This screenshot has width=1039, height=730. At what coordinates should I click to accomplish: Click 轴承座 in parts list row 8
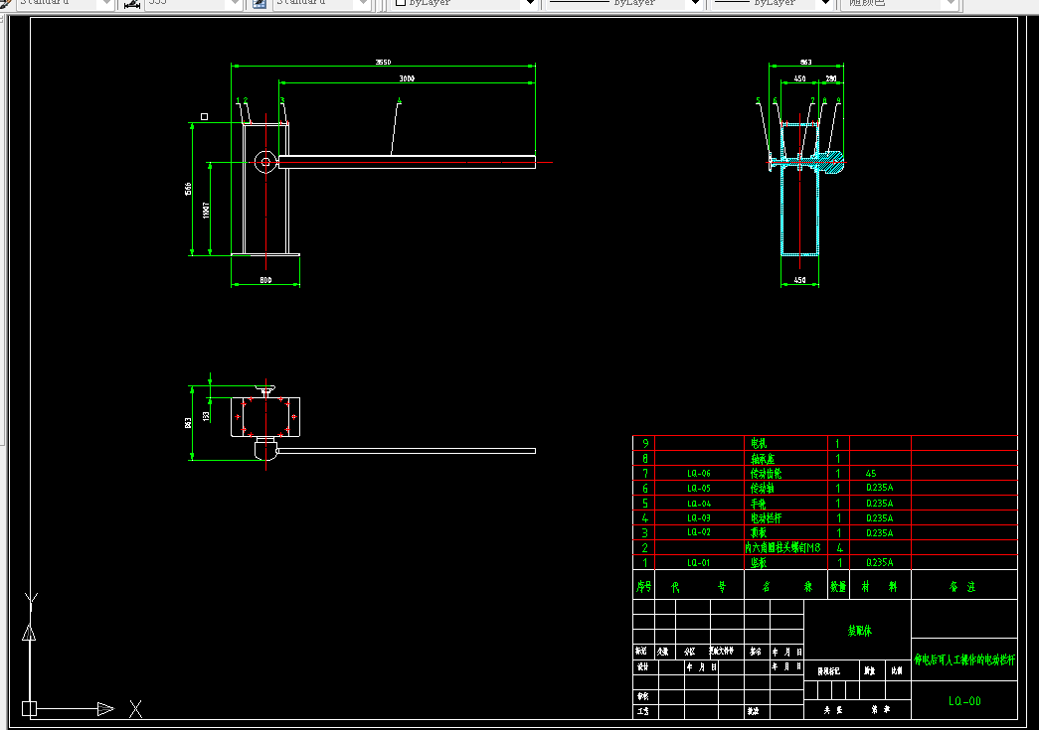(x=762, y=458)
